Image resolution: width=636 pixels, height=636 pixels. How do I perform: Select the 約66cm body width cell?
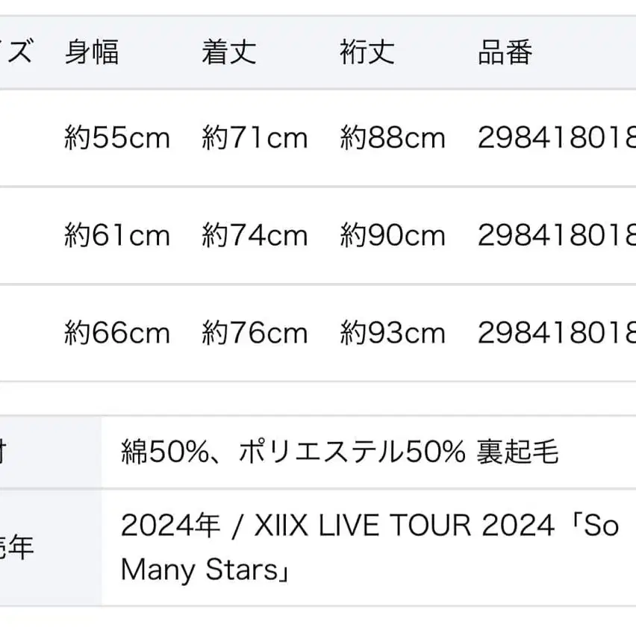coord(117,333)
